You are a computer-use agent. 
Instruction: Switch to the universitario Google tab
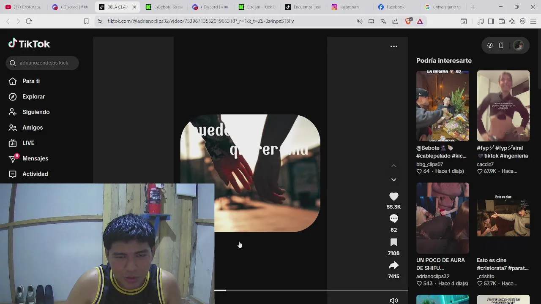[443, 7]
